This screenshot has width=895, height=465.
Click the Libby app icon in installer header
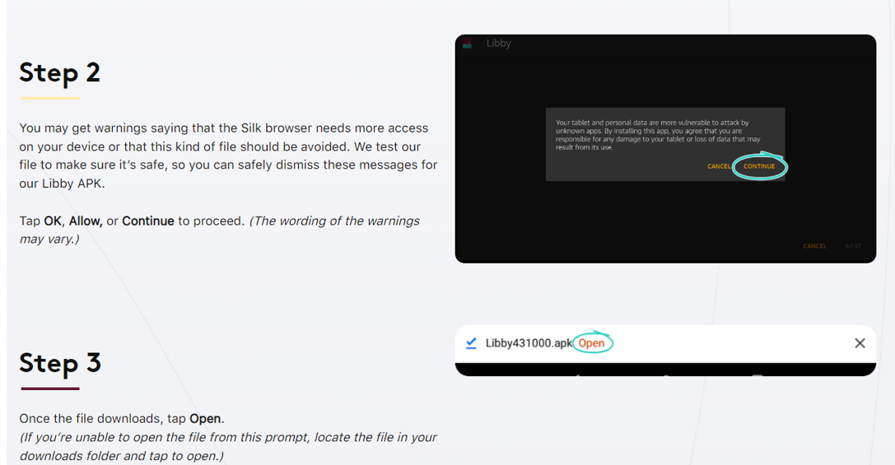point(467,44)
